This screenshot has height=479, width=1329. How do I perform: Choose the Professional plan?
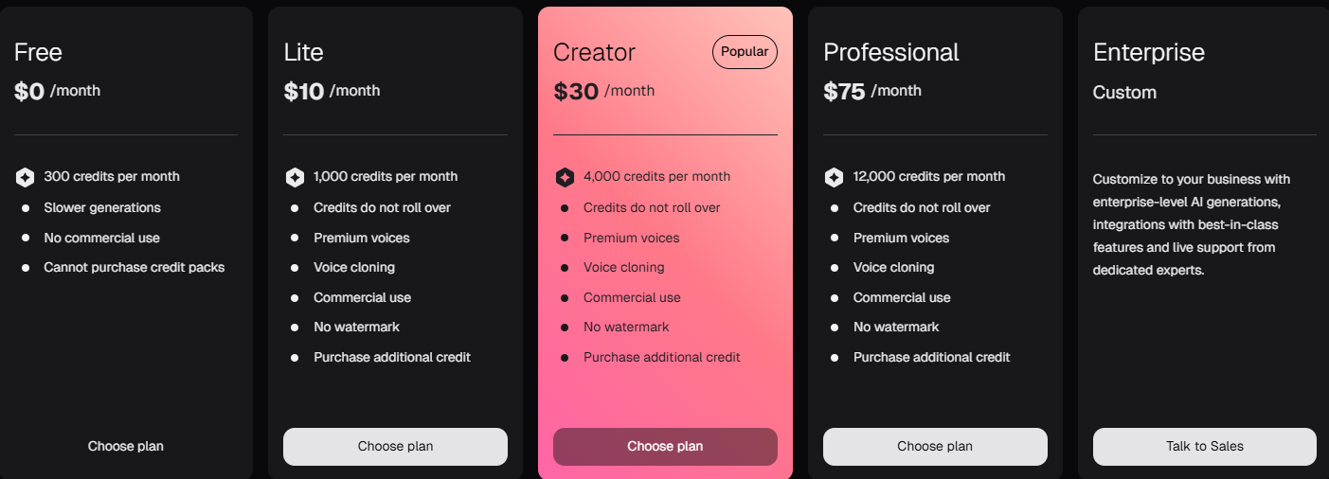click(x=935, y=446)
